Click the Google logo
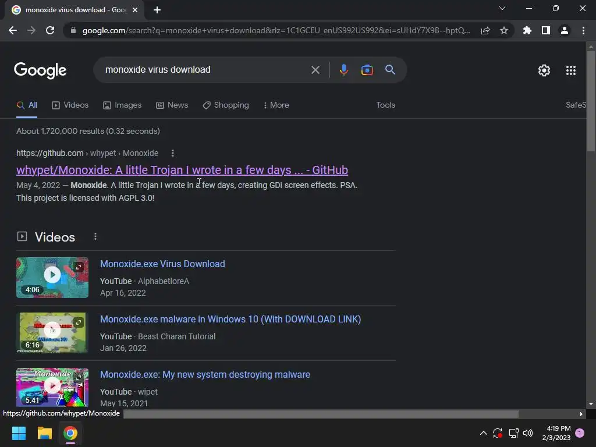Screen dimensions: 596x447 point(40,70)
